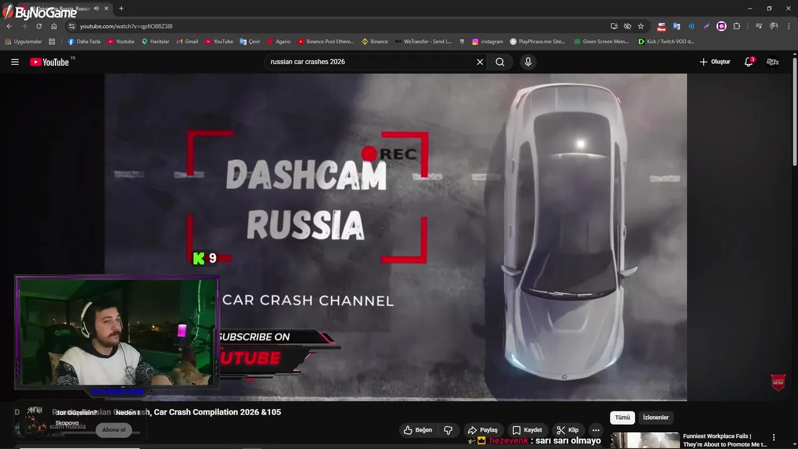Open the Agario bookmark
This screenshot has width=798, height=449.
tap(279, 42)
